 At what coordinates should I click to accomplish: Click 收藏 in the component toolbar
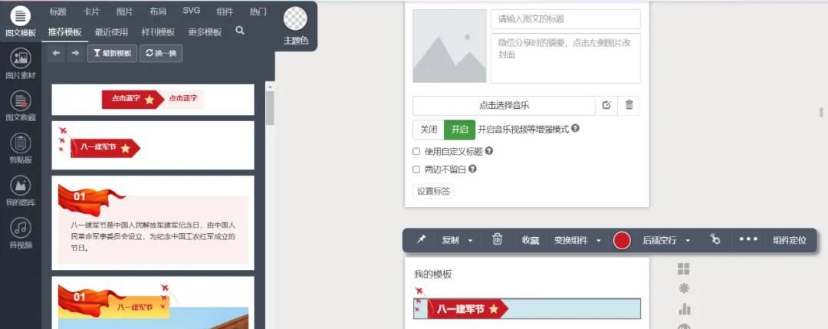pos(531,240)
